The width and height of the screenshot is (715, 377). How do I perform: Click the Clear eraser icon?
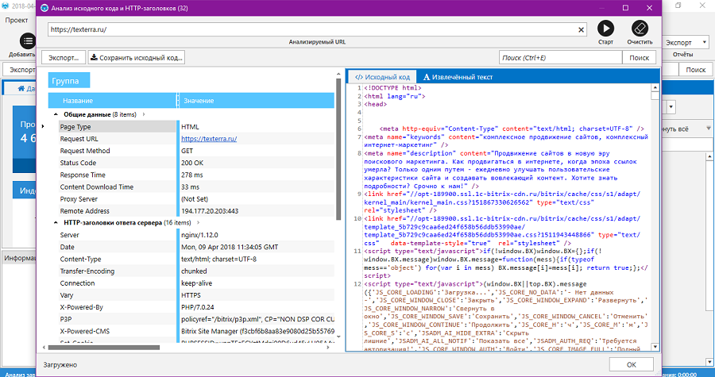click(640, 29)
